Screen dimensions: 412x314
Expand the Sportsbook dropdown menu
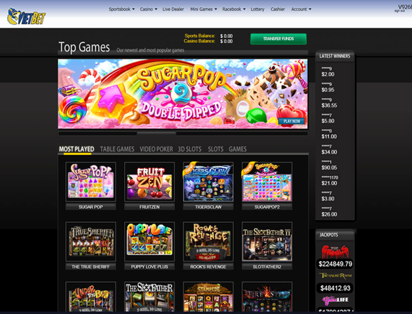click(x=122, y=9)
